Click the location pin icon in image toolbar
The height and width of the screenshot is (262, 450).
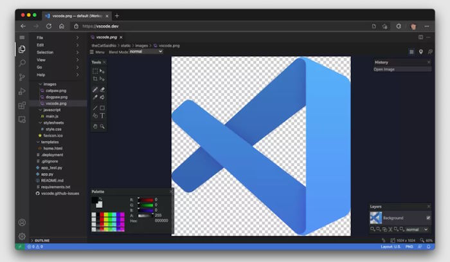(x=420, y=51)
